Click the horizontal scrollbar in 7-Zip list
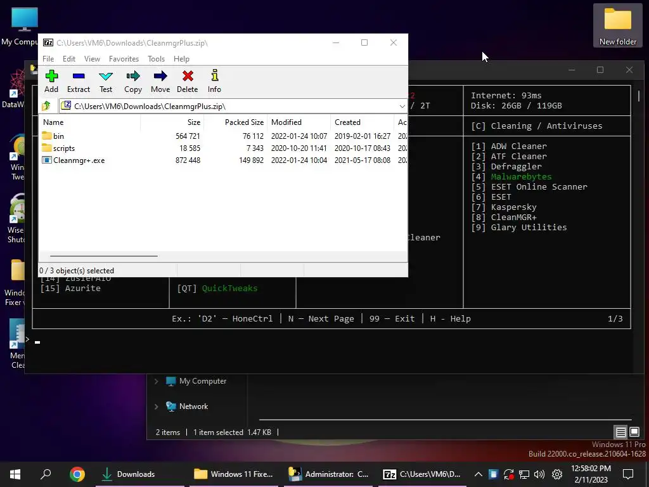Image resolution: width=649 pixels, height=487 pixels. pyautogui.click(x=103, y=256)
